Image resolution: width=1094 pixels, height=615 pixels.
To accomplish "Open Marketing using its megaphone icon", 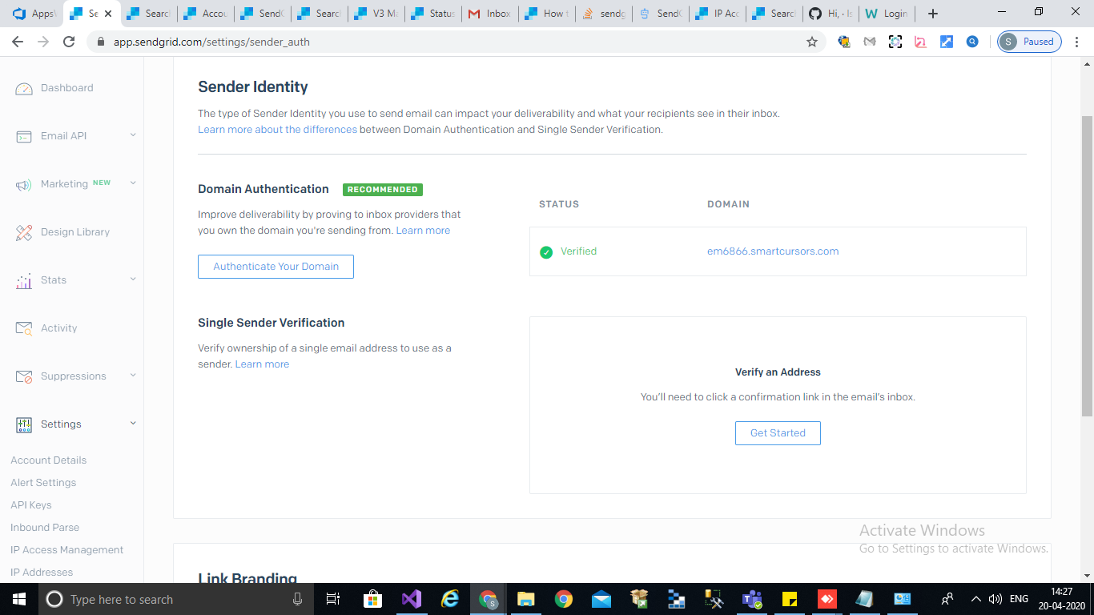I will [23, 183].
